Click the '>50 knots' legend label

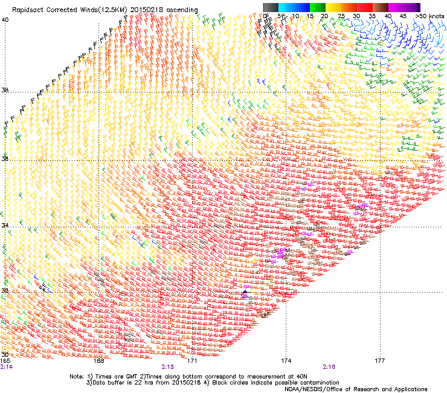[x=429, y=16]
